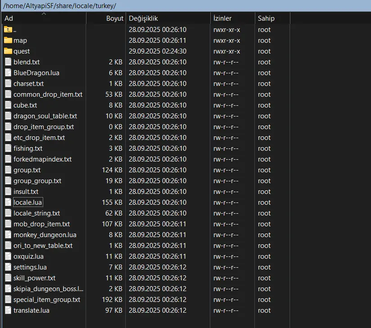
Task: Sort files by the Boyut column header
Action: tap(114, 18)
